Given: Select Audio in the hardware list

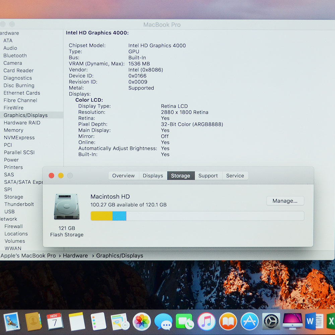Looking at the screenshot, I should pos(10,48).
